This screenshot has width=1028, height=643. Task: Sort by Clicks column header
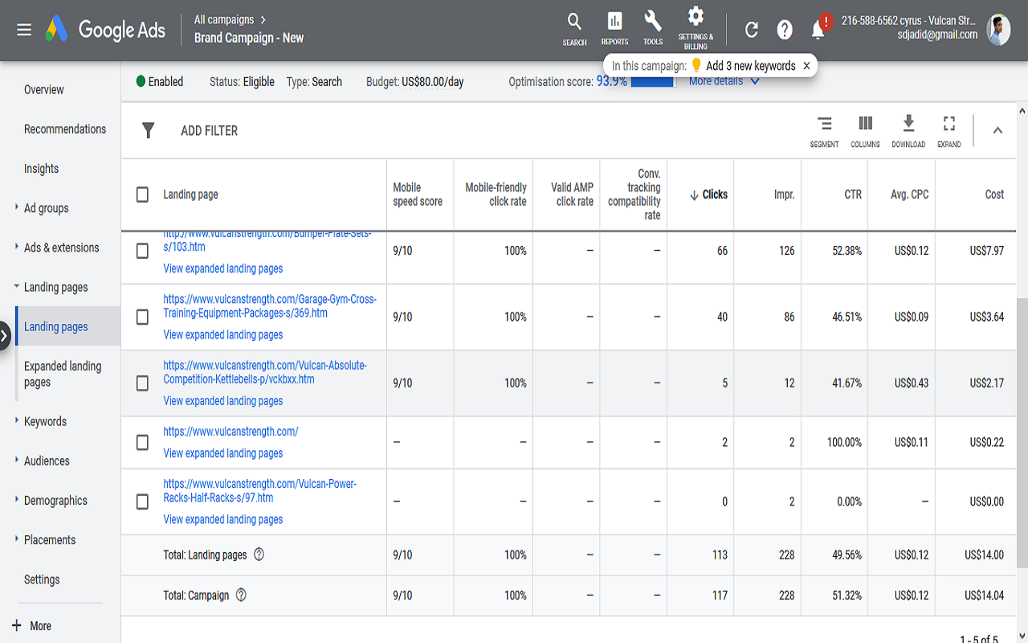(x=708, y=195)
